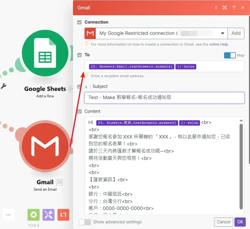This screenshot has height=229, width=250.
Task: Click the module number 28 badge by Gmail
Action: click(59, 182)
